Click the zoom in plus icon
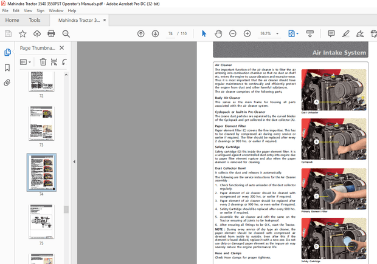377x264 pixels. click(247, 33)
